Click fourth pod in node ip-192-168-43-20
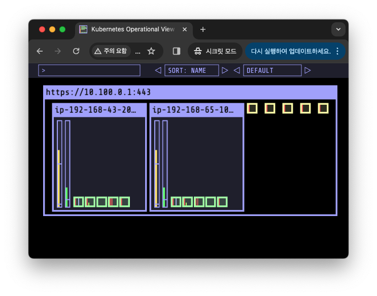This screenshot has width=377, height=296. [x=113, y=202]
